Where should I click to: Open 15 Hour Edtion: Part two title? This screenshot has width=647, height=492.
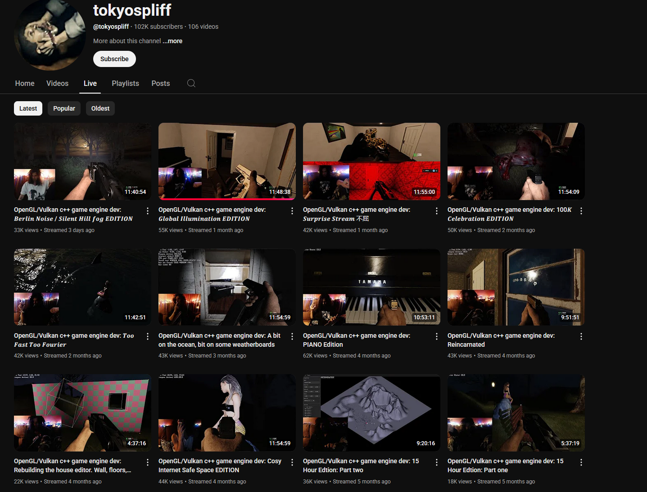[x=361, y=465]
